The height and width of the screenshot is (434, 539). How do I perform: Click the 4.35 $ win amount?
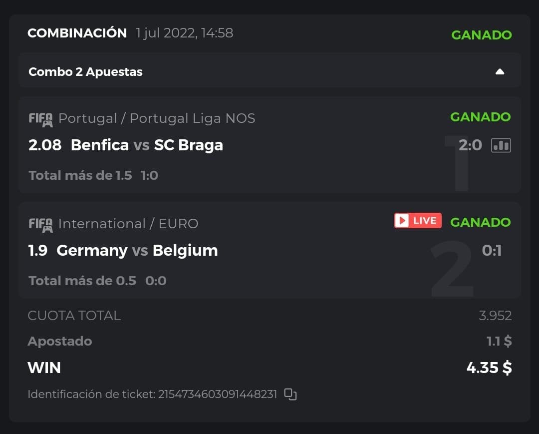pos(489,368)
